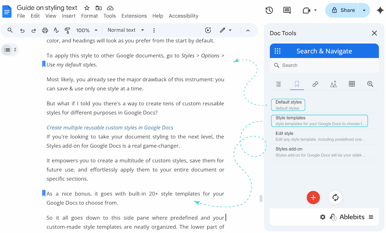Switch to the Tables tab icon
386x233 pixels.
352,84
